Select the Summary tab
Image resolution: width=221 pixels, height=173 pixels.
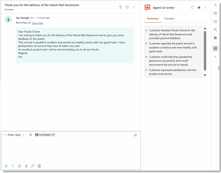tap(153, 19)
